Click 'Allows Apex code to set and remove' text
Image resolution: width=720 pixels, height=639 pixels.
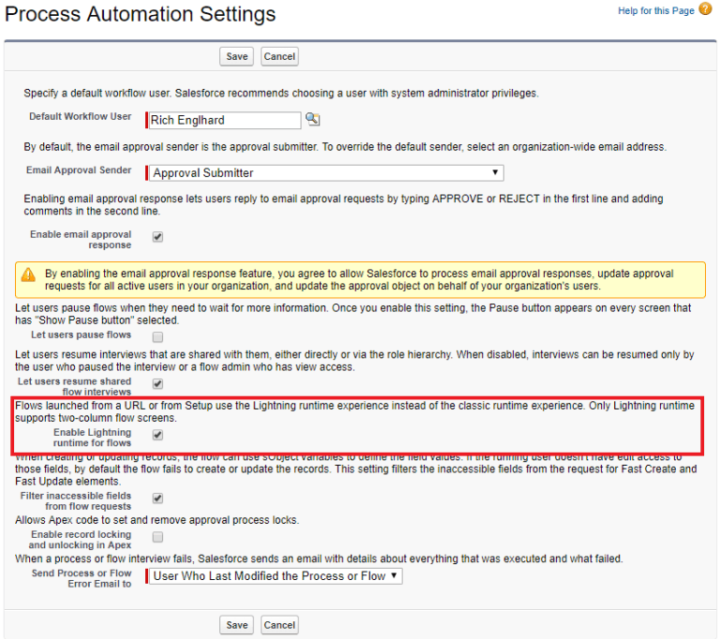(157, 520)
